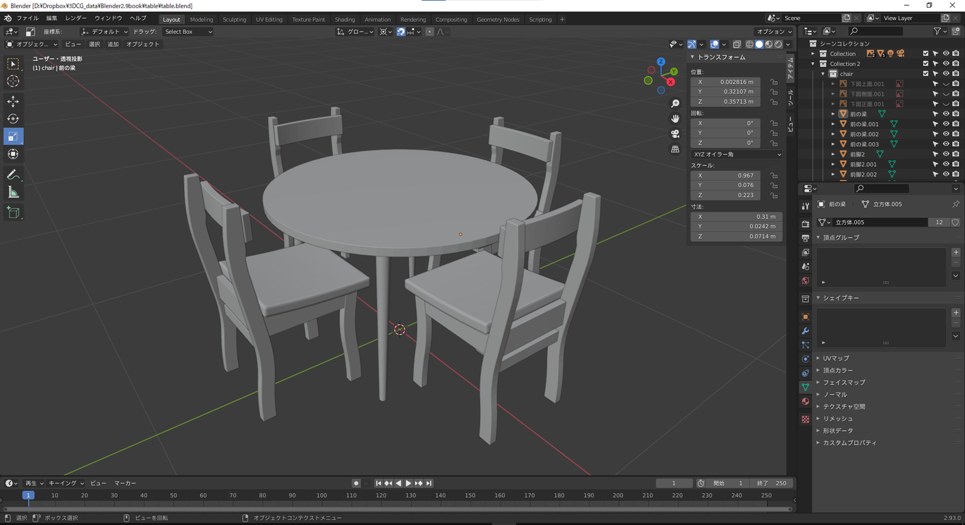Expand the UVマップ panel
This screenshot has height=525, width=965.
(836, 358)
